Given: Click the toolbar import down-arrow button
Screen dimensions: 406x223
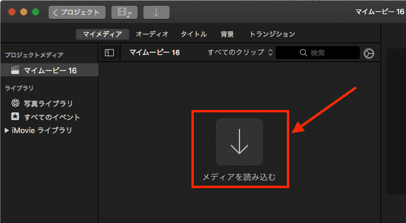Looking at the screenshot, I should pyautogui.click(x=156, y=12).
